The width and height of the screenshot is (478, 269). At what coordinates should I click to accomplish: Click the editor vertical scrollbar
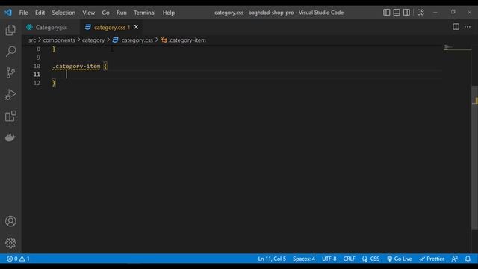pos(475,158)
